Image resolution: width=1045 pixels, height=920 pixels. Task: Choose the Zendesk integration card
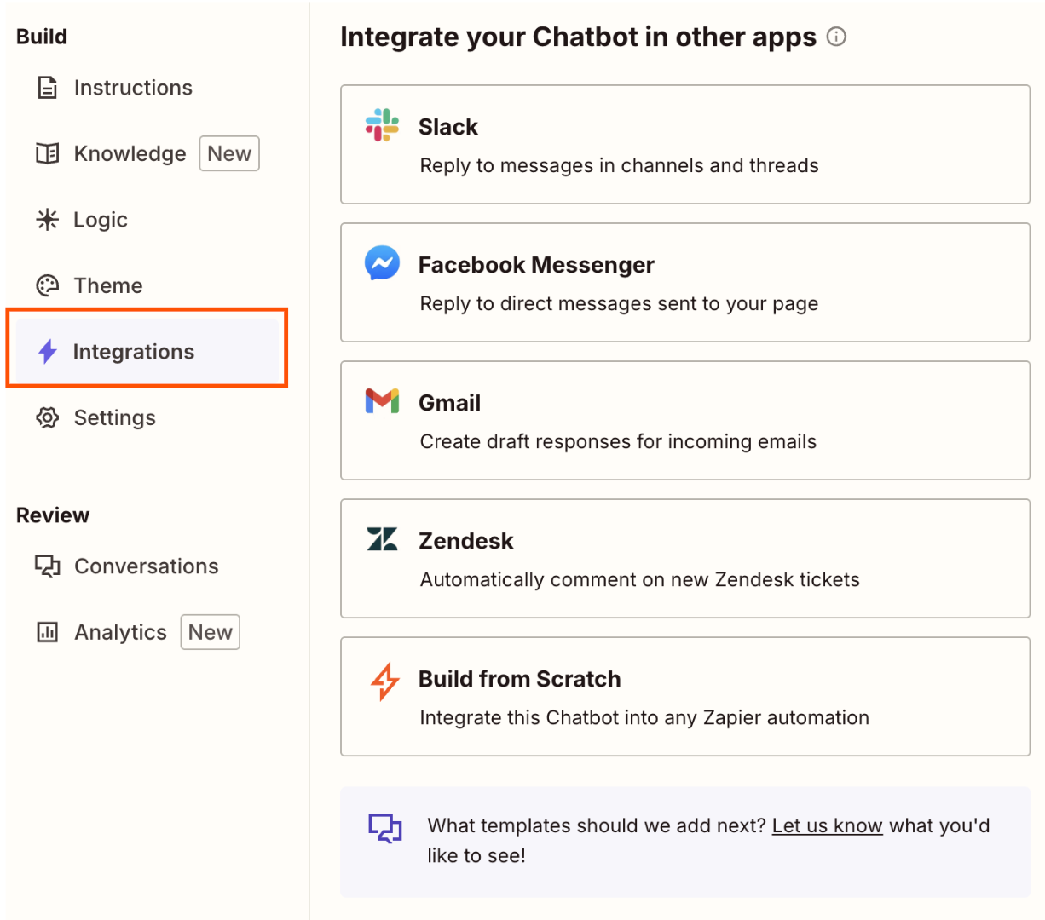click(x=685, y=558)
